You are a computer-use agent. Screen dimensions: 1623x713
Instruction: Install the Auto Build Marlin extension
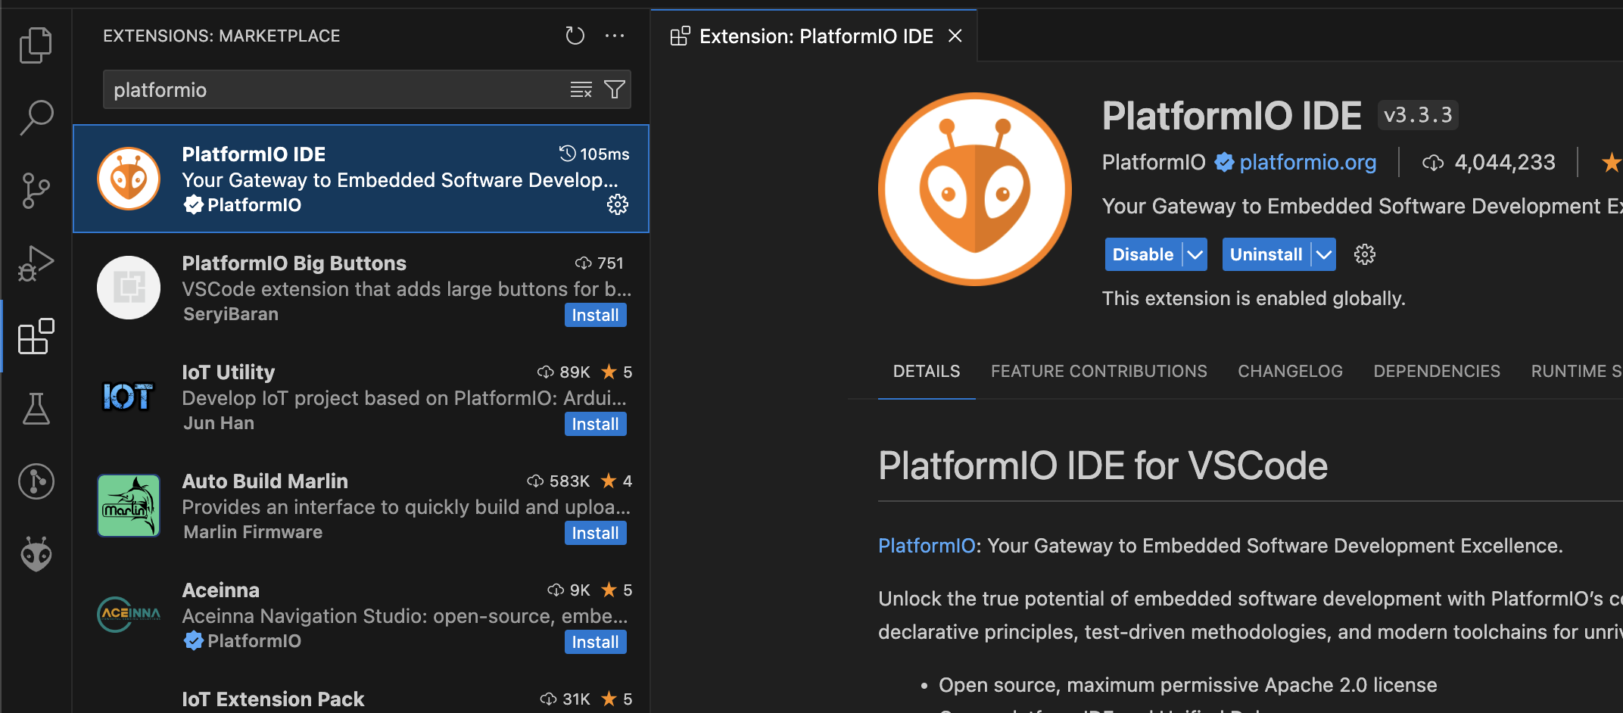[x=595, y=533]
